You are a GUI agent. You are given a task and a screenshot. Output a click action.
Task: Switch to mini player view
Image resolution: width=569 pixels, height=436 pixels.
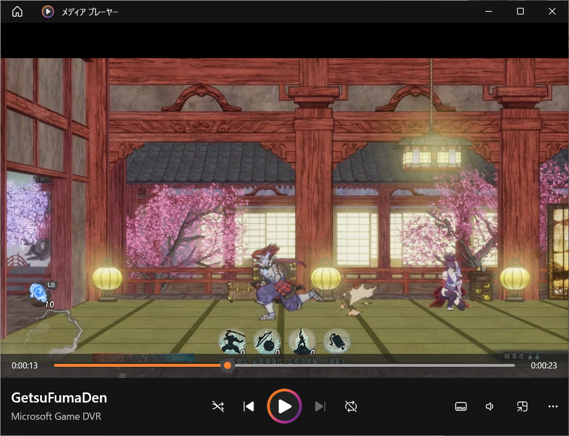click(x=522, y=406)
